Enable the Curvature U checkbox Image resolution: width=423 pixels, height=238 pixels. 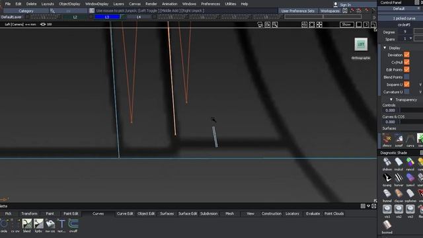406,92
